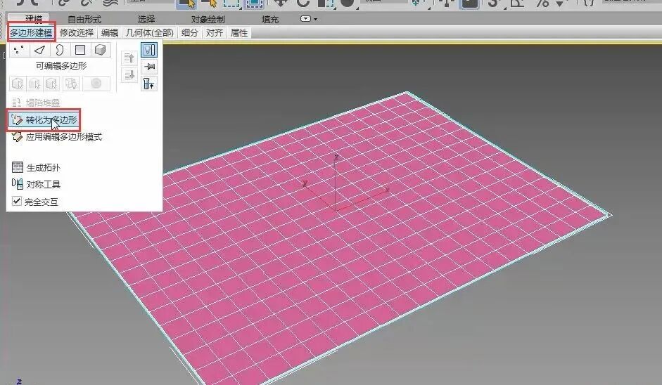
Task: Click Convert to Poly (转化为多边形)
Action: click(x=44, y=120)
